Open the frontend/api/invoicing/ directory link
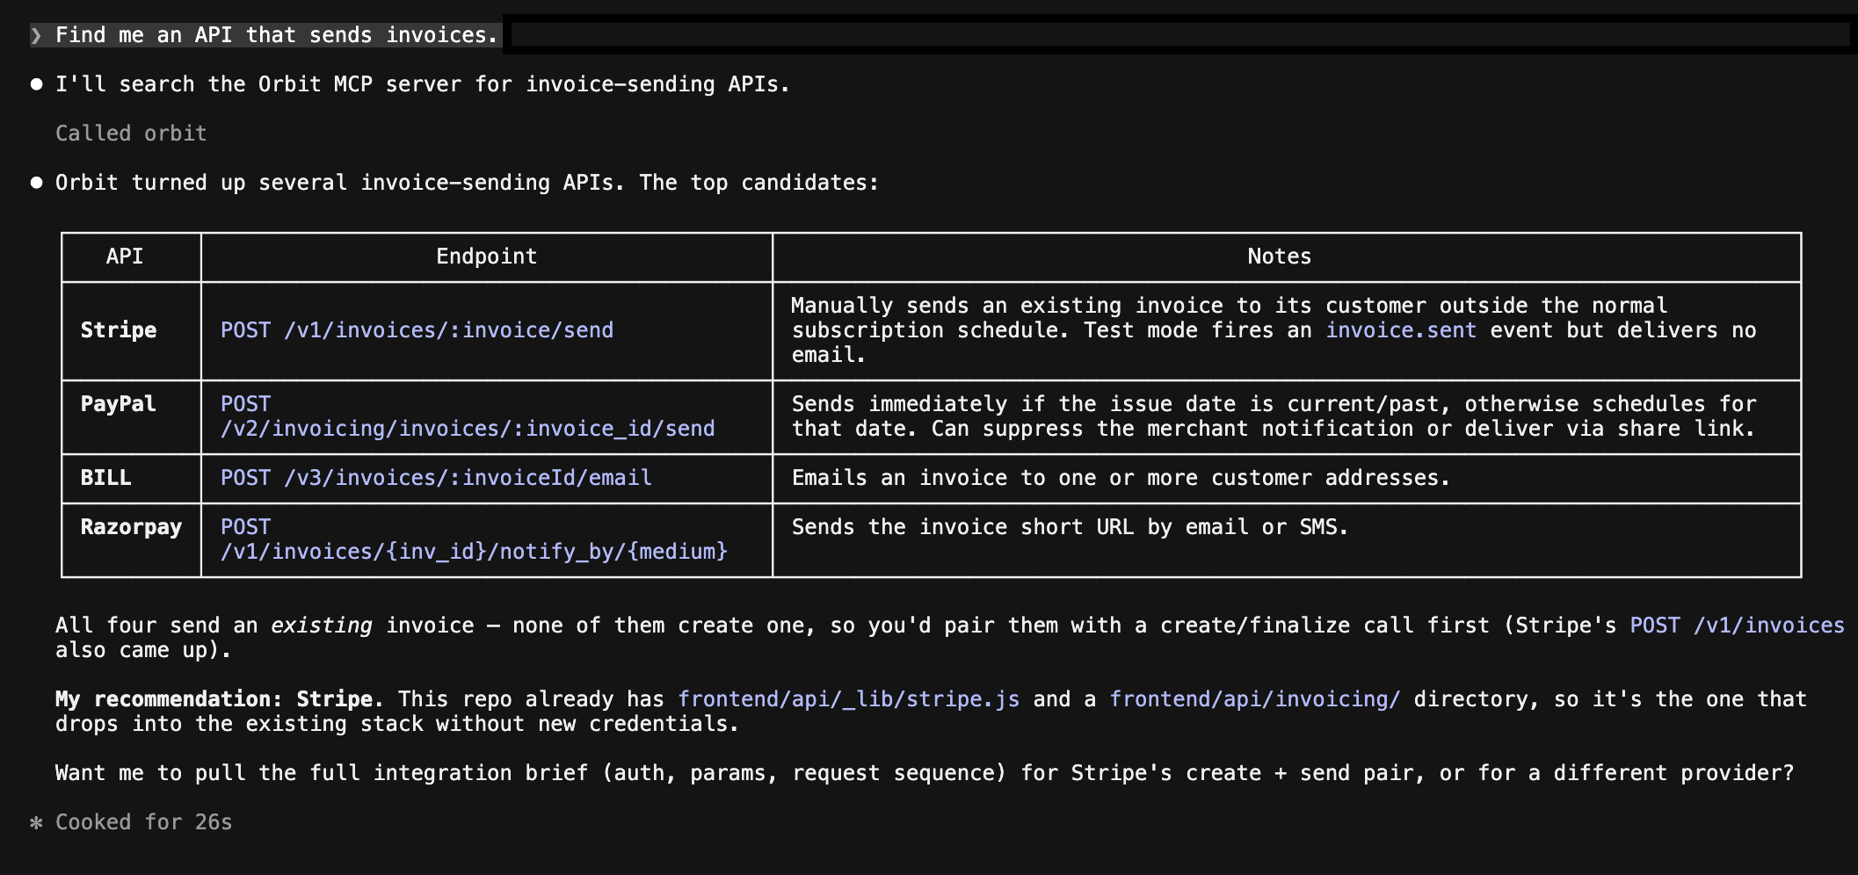Image resolution: width=1858 pixels, height=875 pixels. (1254, 699)
